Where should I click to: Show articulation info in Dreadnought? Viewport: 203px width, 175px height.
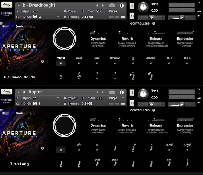click(43, 61)
